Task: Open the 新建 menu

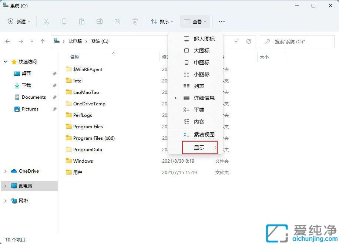Action: tap(19, 21)
